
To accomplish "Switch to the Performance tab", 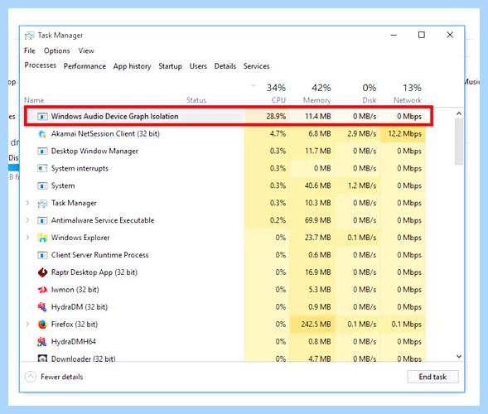I will tap(85, 66).
